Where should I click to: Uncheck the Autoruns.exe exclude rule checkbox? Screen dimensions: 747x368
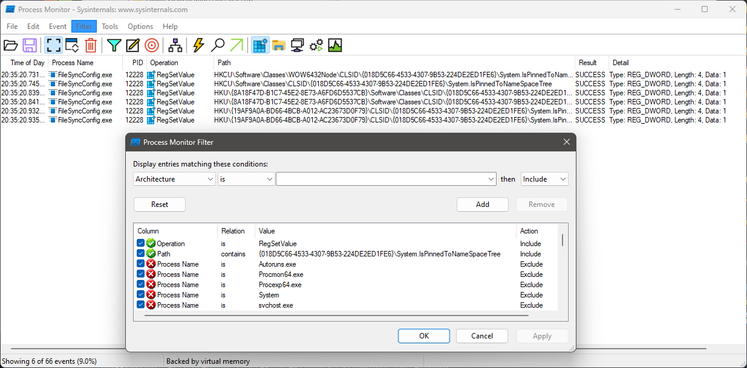[x=141, y=264]
